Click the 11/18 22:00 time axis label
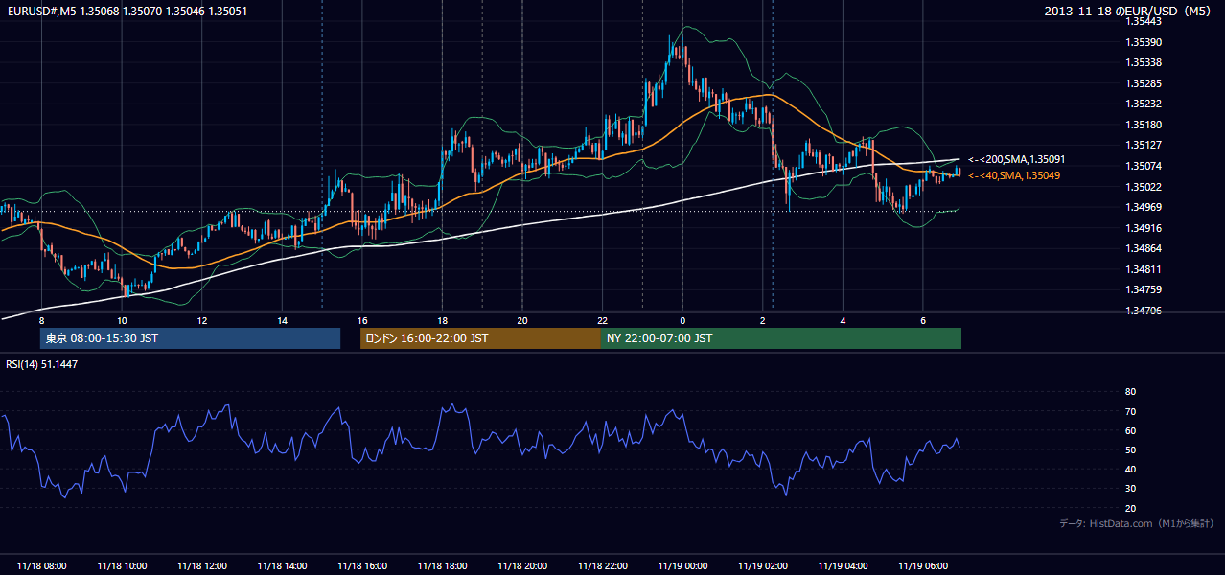Image resolution: width=1225 pixels, height=575 pixels. pyautogui.click(x=603, y=566)
